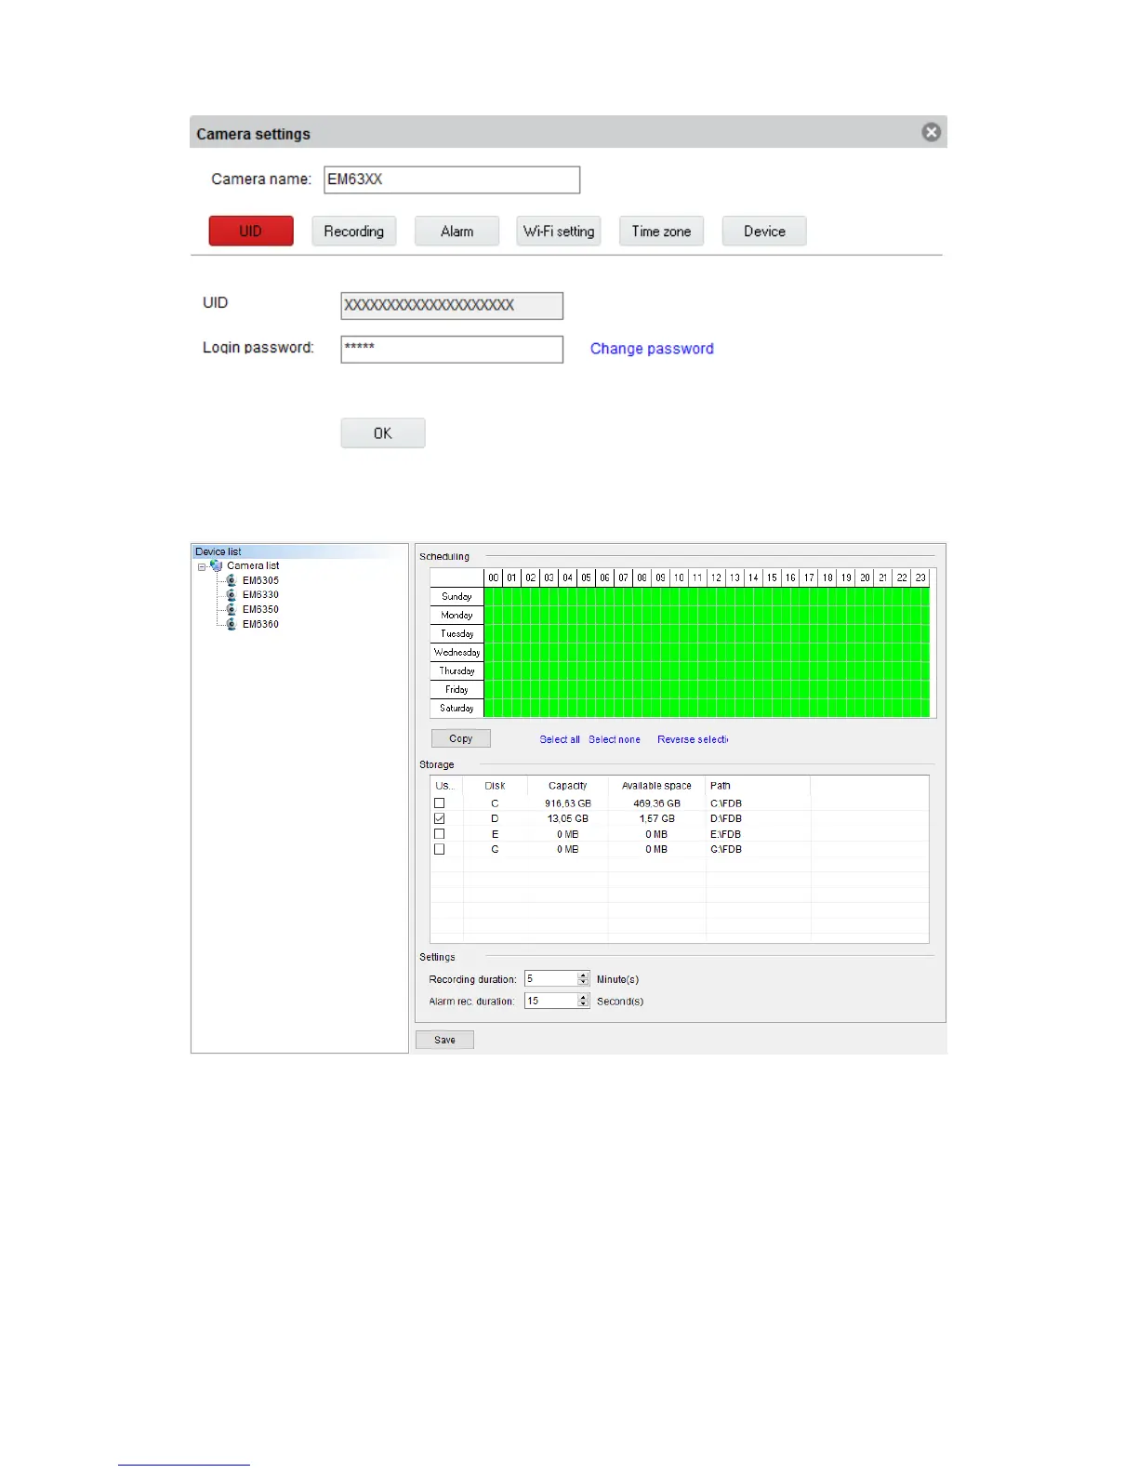1138x1473 pixels.
Task: Click the Disk column header
Action: pos(495,786)
